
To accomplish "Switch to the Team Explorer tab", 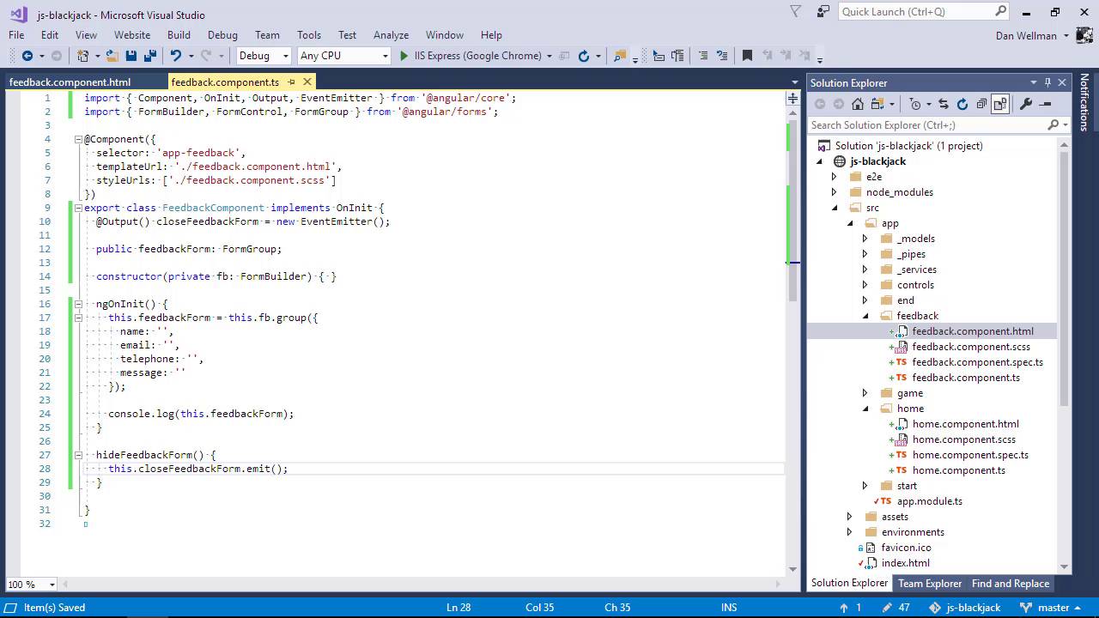I will (x=929, y=584).
